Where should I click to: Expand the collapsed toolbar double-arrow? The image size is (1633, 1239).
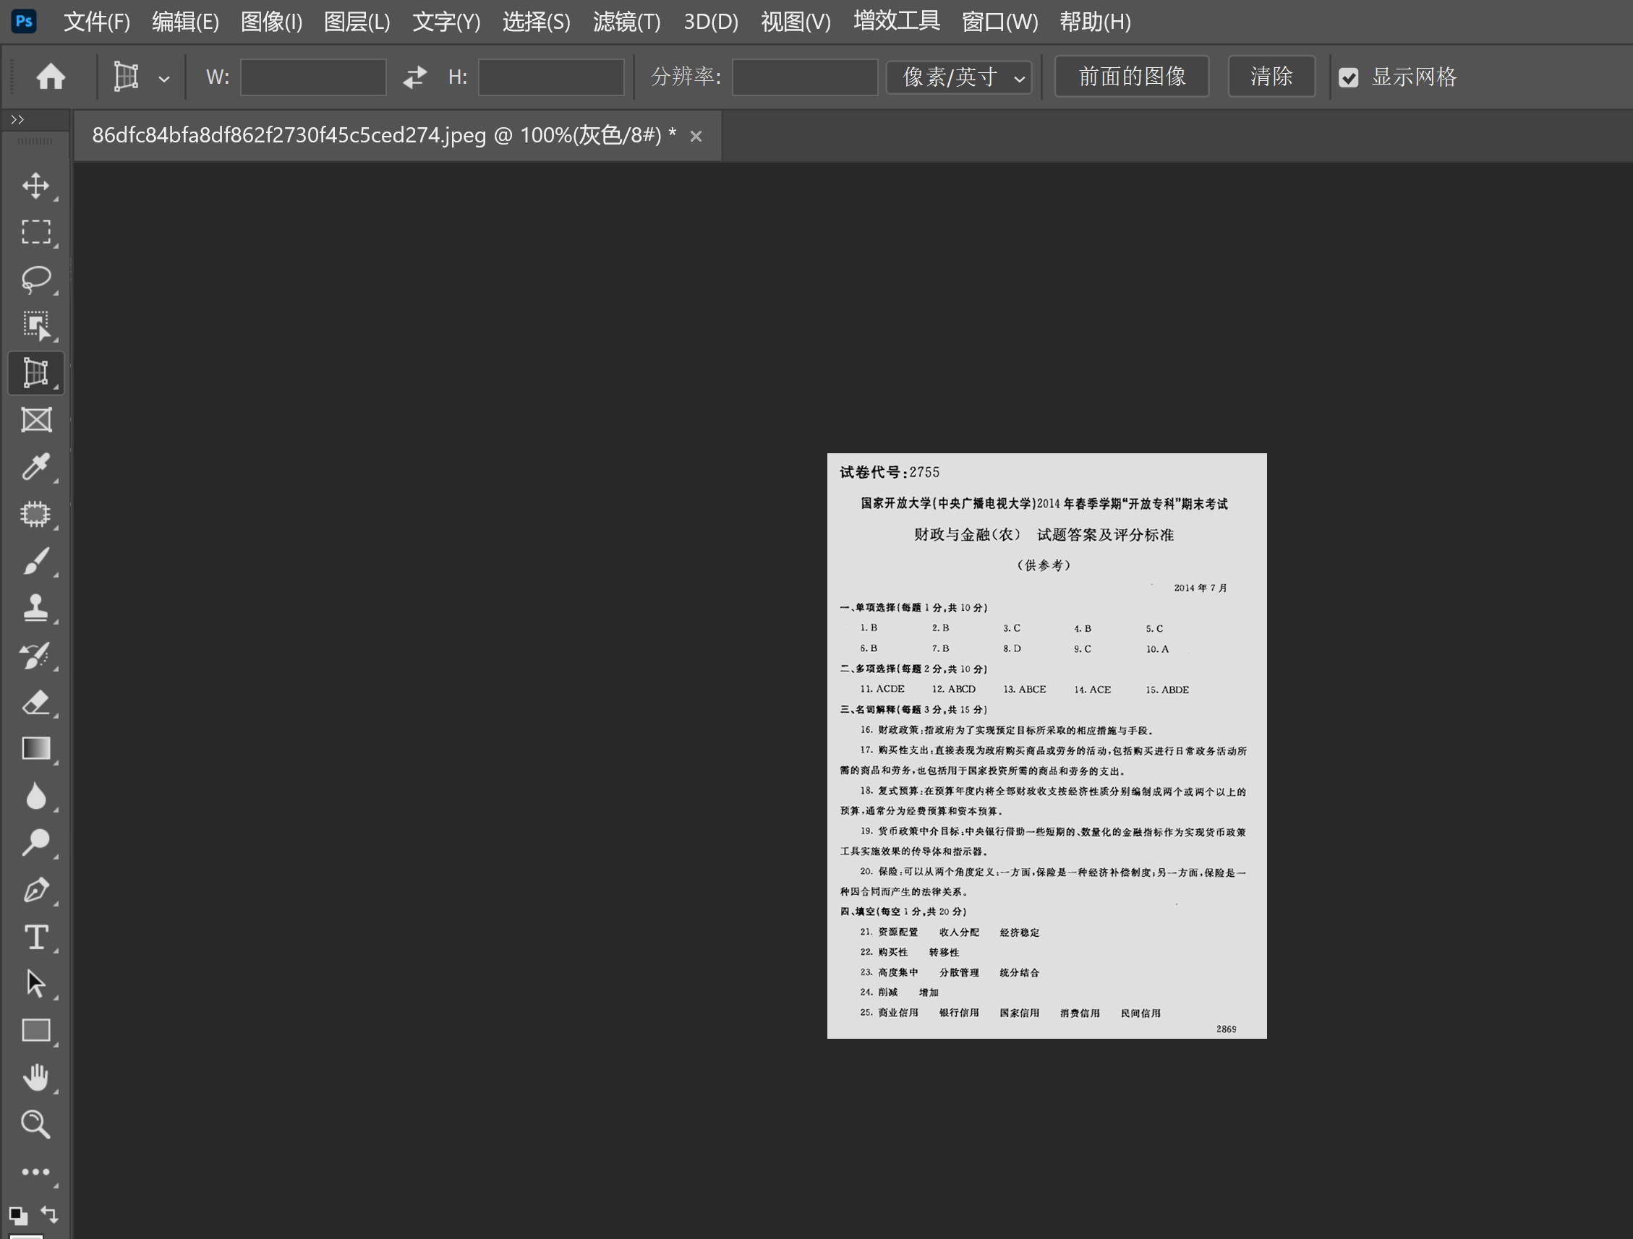[x=17, y=119]
